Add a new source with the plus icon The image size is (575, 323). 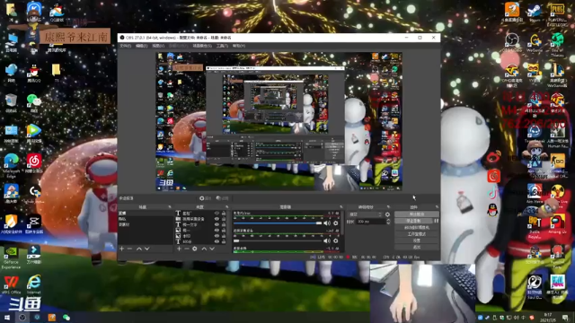point(179,249)
